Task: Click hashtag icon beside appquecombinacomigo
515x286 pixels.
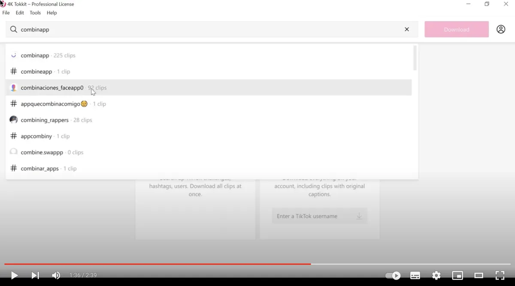Action: click(x=13, y=104)
